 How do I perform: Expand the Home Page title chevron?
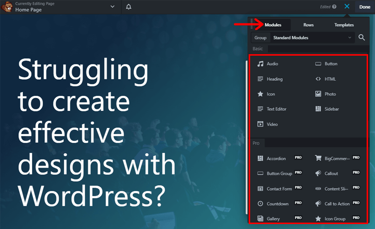[112, 7]
